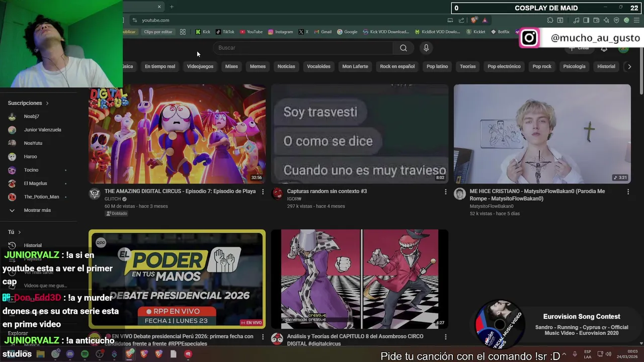
Task: Select the Vocaloides category chip
Action: coord(318,66)
